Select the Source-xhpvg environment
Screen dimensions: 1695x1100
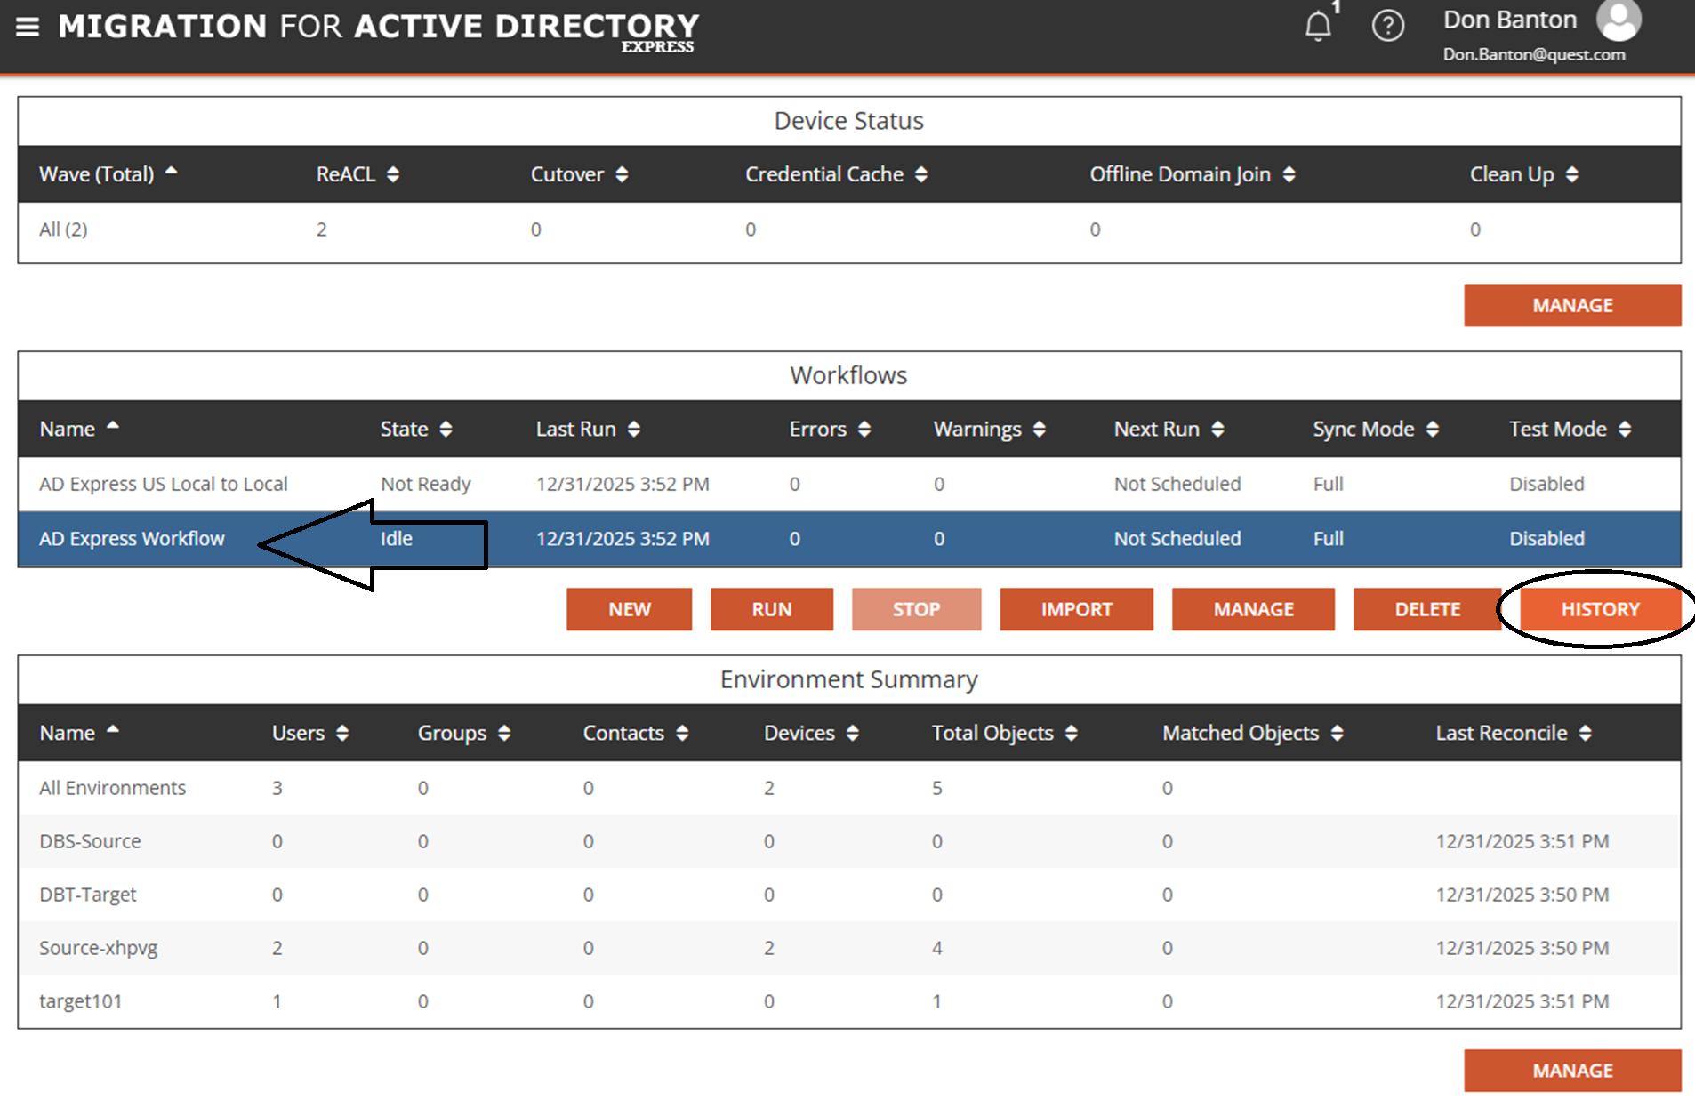tap(849, 948)
